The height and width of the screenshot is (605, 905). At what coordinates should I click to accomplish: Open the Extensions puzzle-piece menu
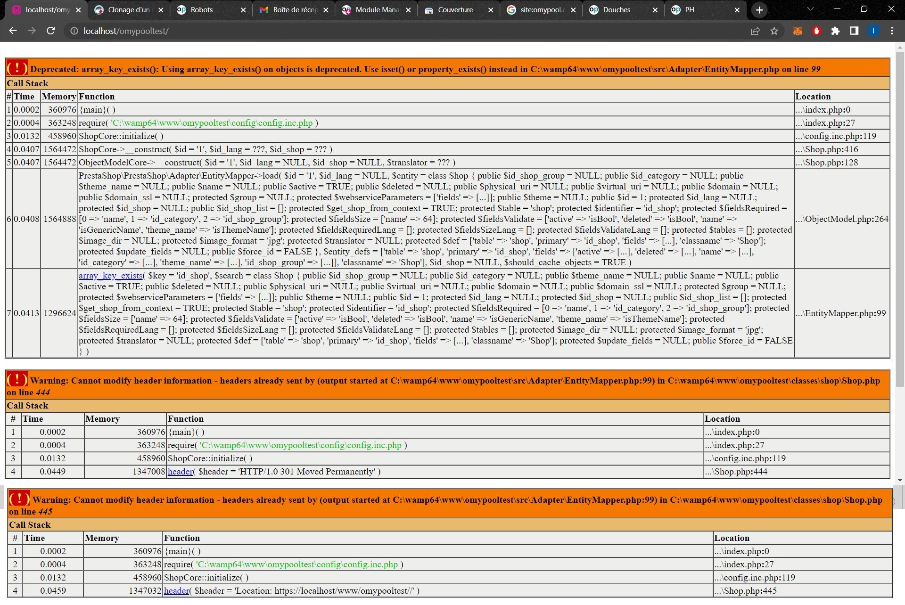[x=835, y=31]
